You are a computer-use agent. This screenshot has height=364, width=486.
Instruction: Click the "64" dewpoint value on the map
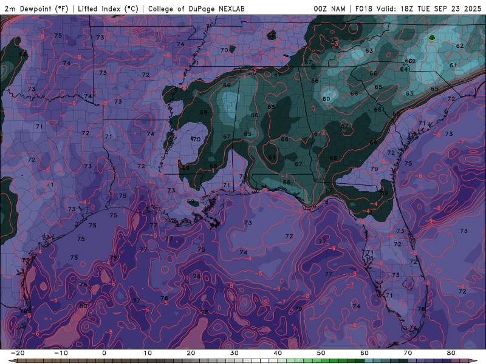tap(403, 69)
